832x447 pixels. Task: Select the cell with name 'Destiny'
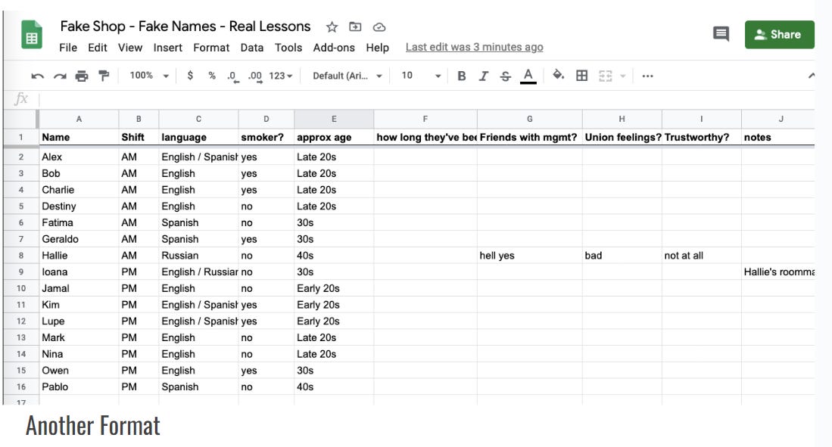pyautogui.click(x=79, y=206)
